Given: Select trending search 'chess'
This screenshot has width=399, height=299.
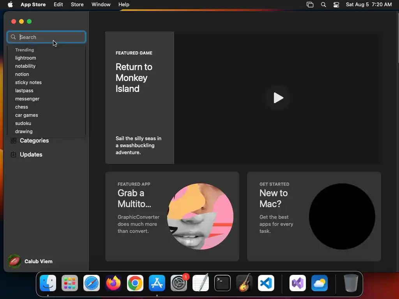Looking at the screenshot, I should [21, 107].
